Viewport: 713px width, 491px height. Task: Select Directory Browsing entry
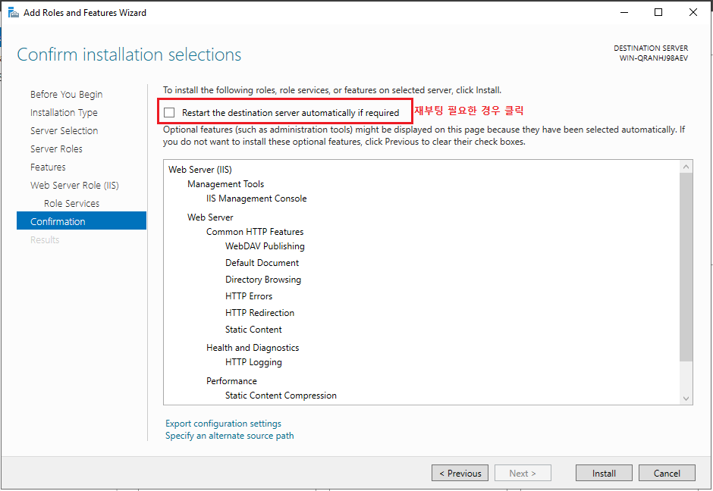point(263,280)
